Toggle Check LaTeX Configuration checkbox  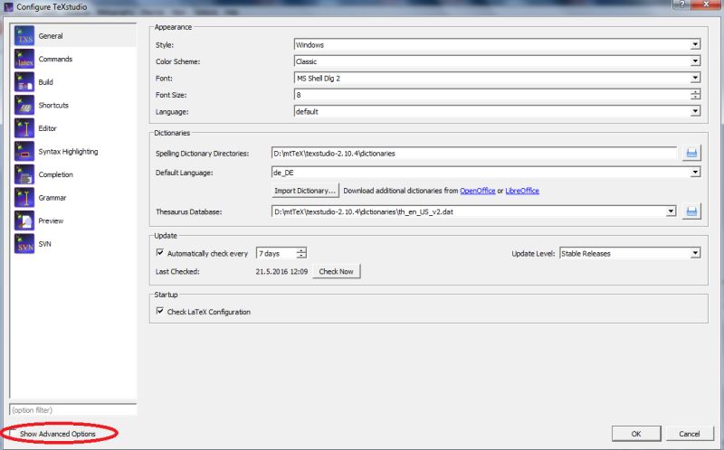point(160,311)
